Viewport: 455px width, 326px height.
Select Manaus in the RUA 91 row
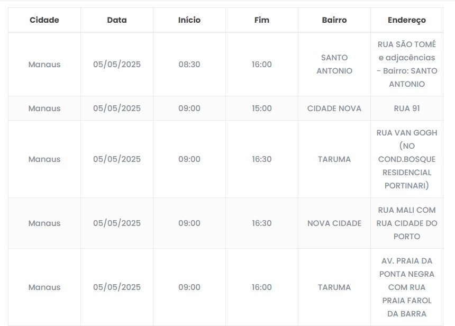pyautogui.click(x=44, y=108)
